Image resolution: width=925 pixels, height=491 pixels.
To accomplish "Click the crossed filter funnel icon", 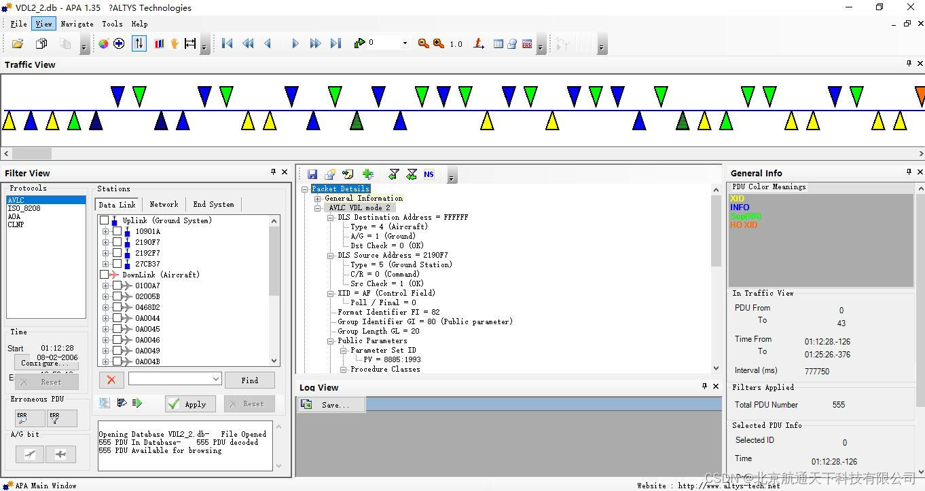I will (412, 174).
